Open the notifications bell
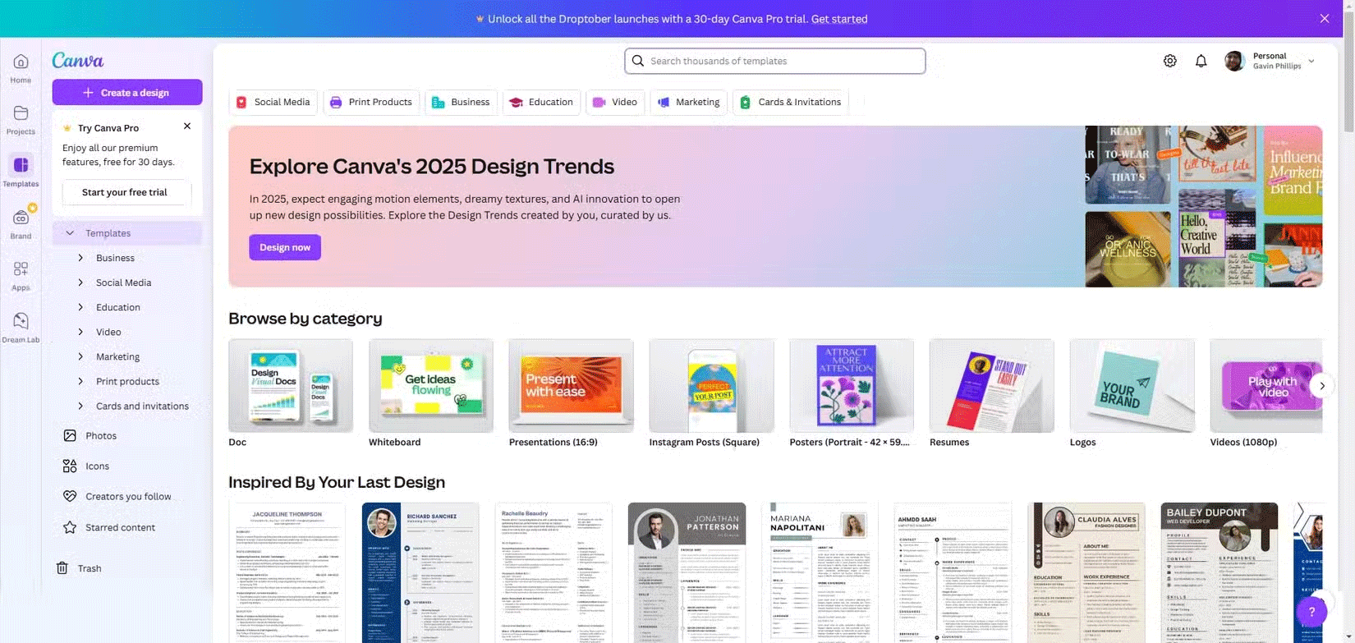The width and height of the screenshot is (1355, 643). (1201, 61)
